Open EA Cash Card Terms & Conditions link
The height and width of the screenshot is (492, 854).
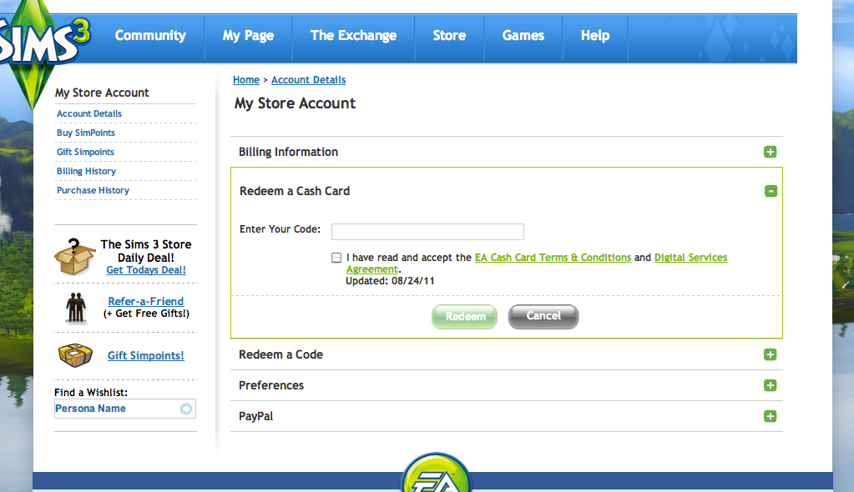(x=553, y=258)
